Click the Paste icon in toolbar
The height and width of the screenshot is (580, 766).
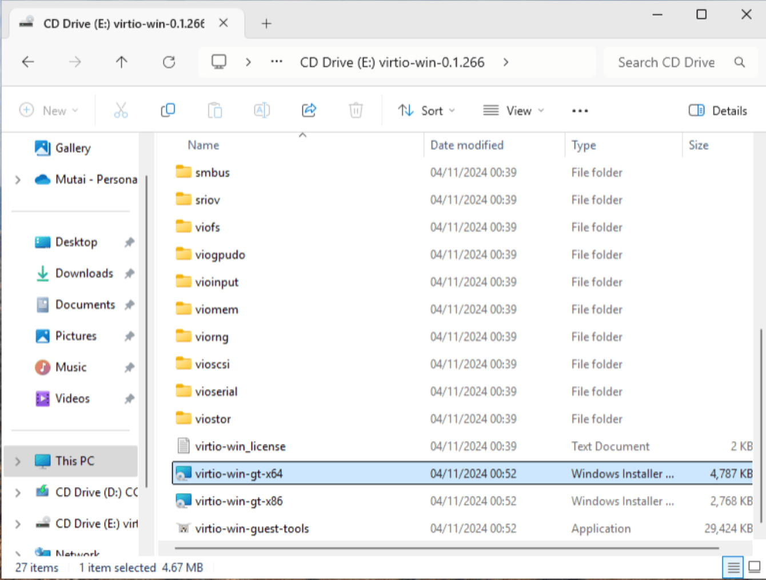(x=214, y=110)
